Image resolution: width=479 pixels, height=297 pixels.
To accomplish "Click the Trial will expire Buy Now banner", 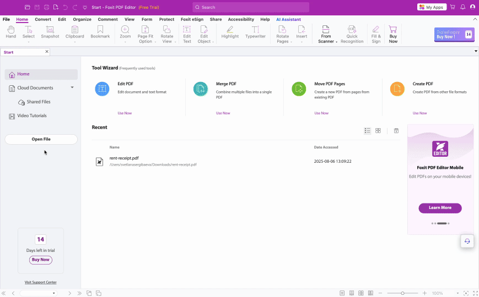I will click(x=454, y=35).
